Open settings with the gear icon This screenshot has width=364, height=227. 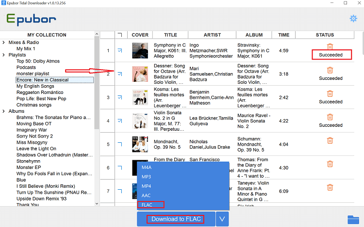click(353, 18)
